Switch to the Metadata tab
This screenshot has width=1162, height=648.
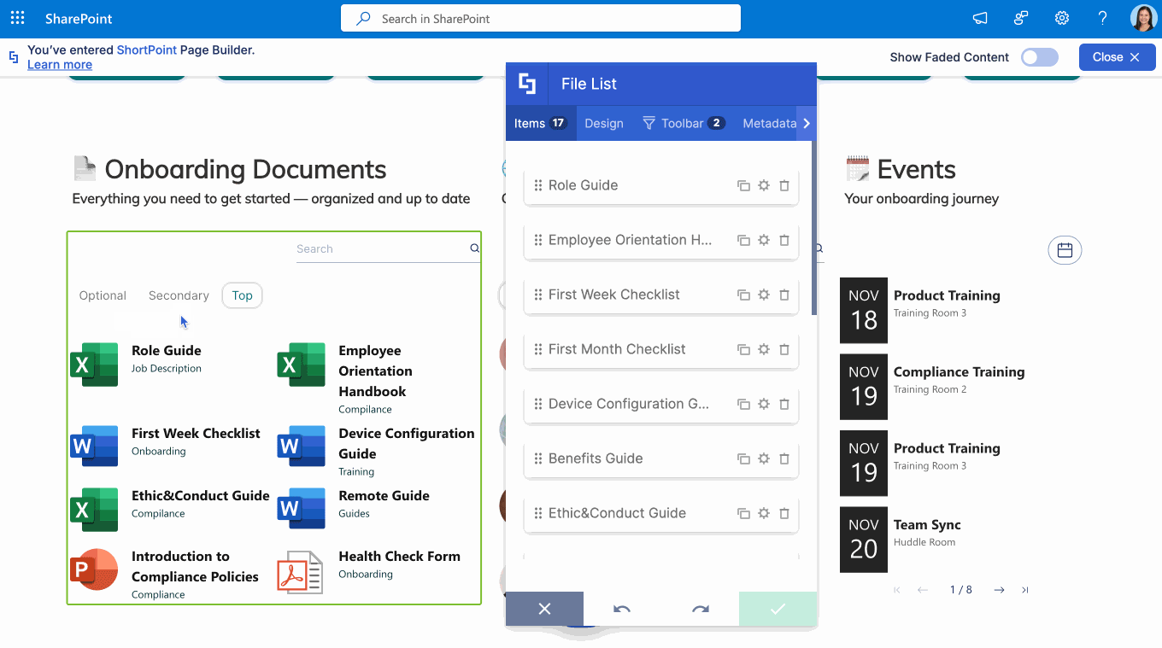click(x=769, y=123)
